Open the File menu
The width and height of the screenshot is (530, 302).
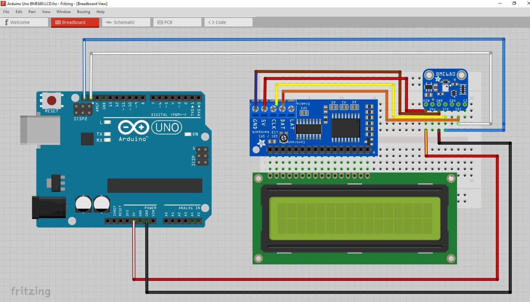(x=6, y=12)
